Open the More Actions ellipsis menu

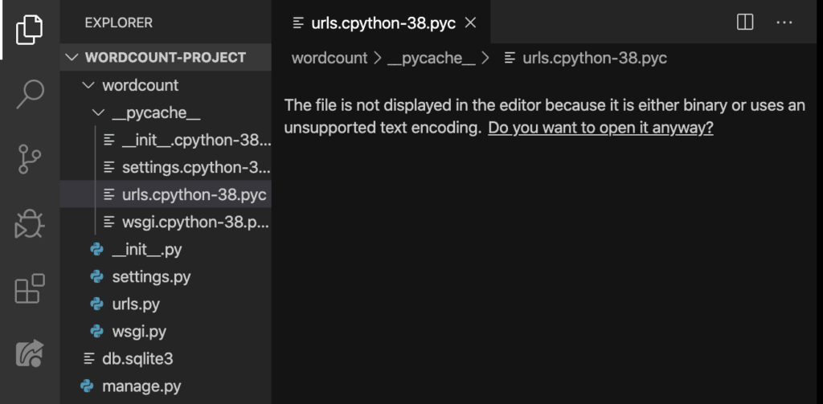click(x=784, y=22)
